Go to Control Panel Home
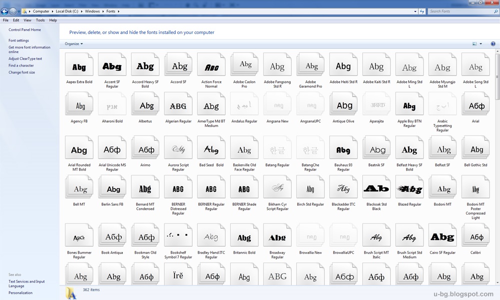Viewport: 500px width, 300px height. pos(24,29)
